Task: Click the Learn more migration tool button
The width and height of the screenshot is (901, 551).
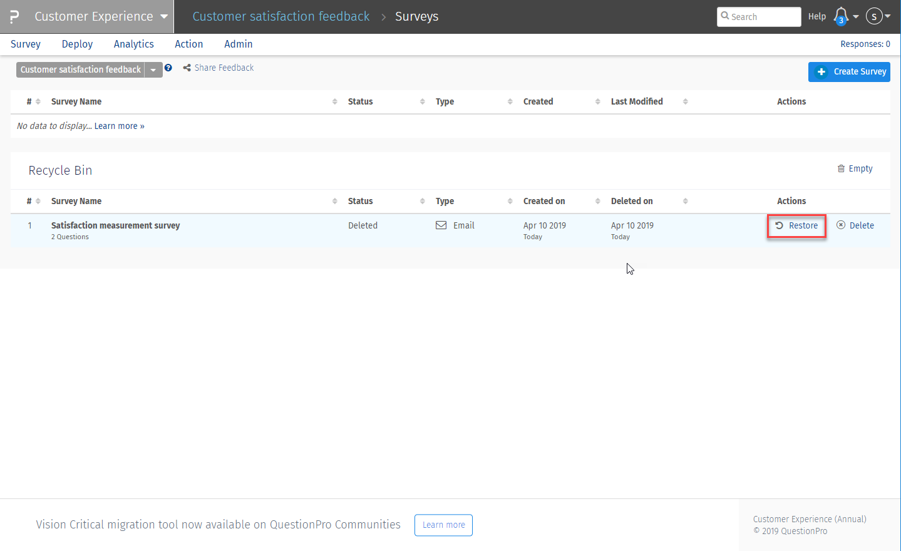Action: click(443, 525)
